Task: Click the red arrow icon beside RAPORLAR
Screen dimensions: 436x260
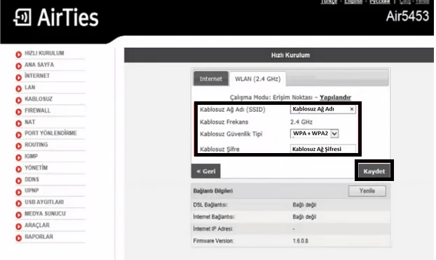Action: [19, 238]
